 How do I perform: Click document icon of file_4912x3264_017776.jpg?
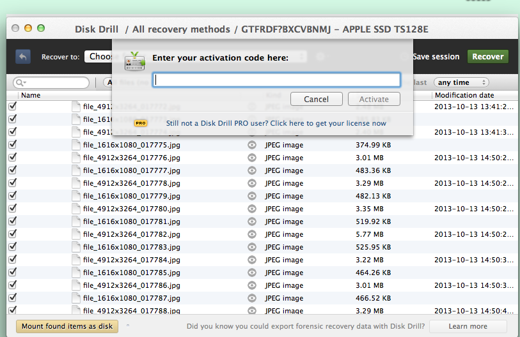point(76,158)
